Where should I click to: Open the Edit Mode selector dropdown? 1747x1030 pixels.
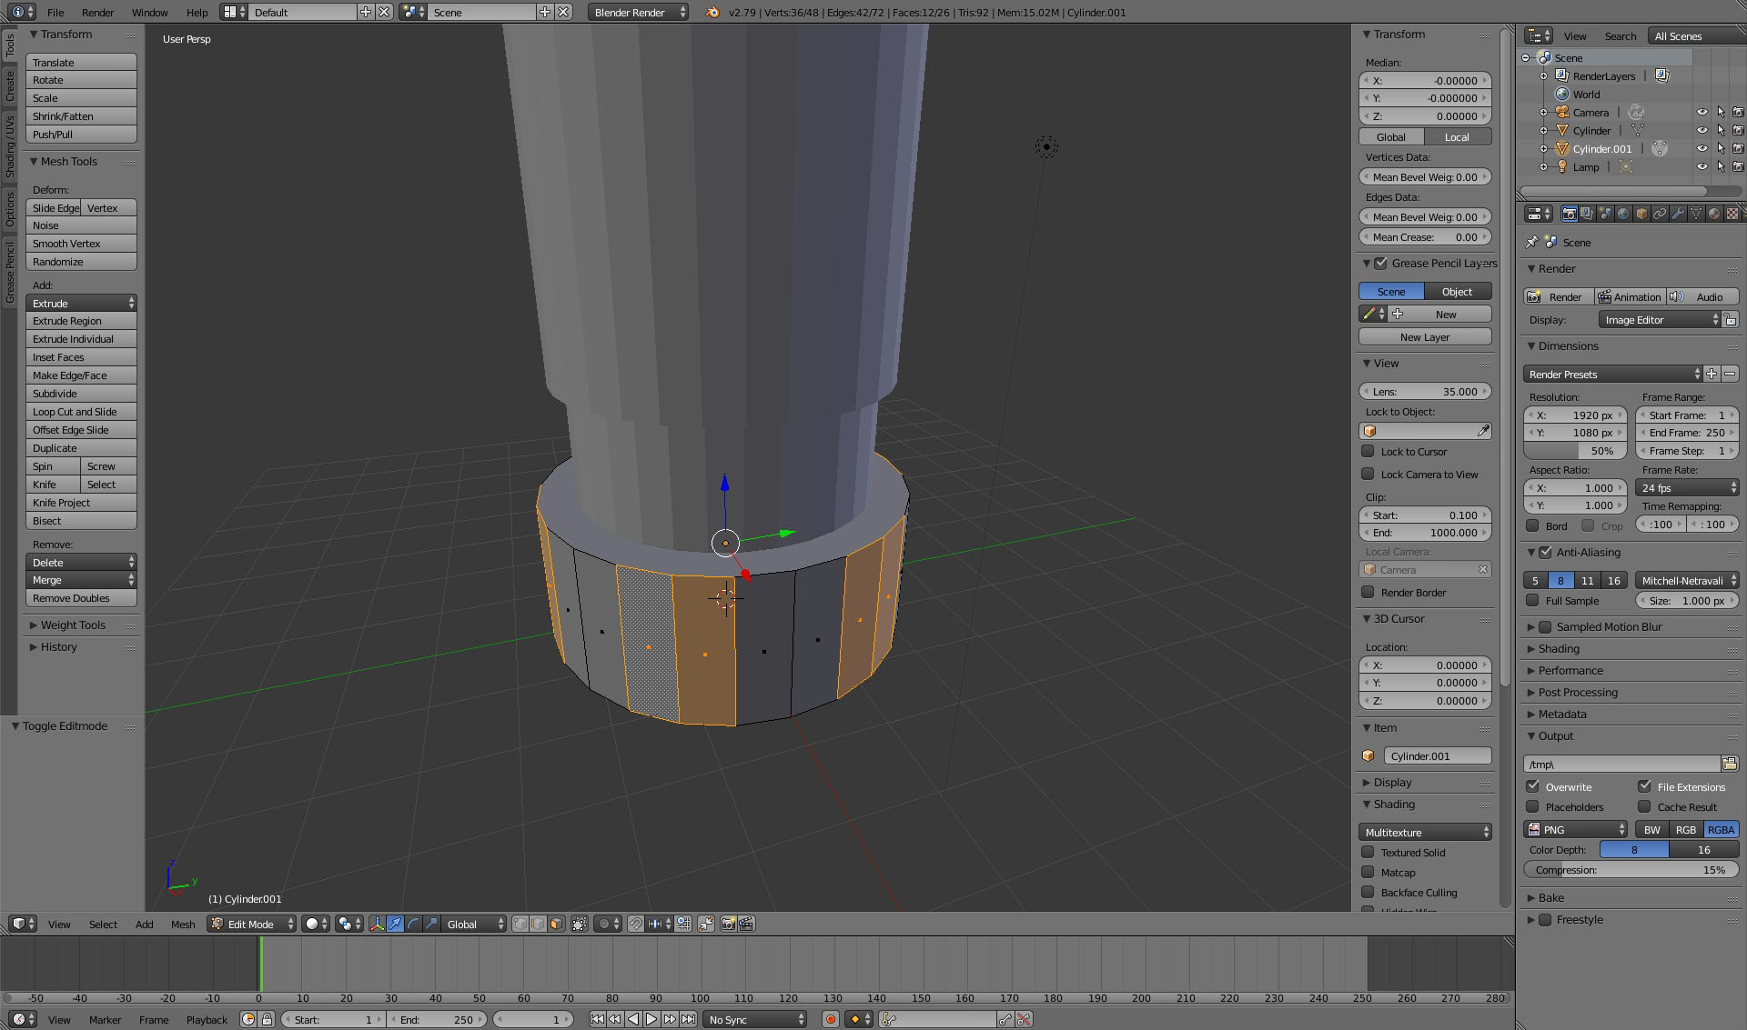pyautogui.click(x=252, y=924)
